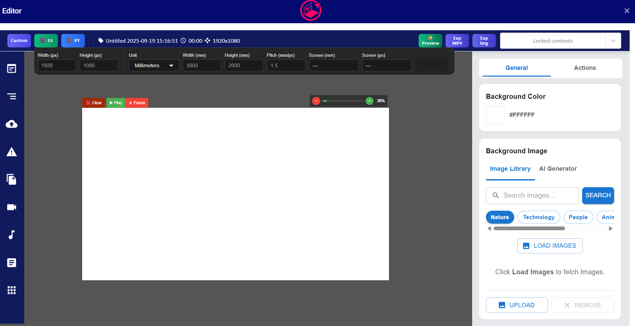Click the Exp MP4 export button
The image size is (635, 326).
pos(457,41)
